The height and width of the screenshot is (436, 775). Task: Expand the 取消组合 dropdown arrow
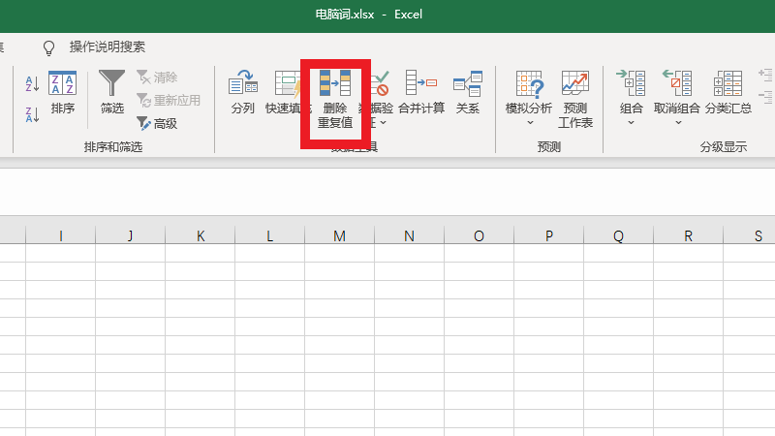678,123
